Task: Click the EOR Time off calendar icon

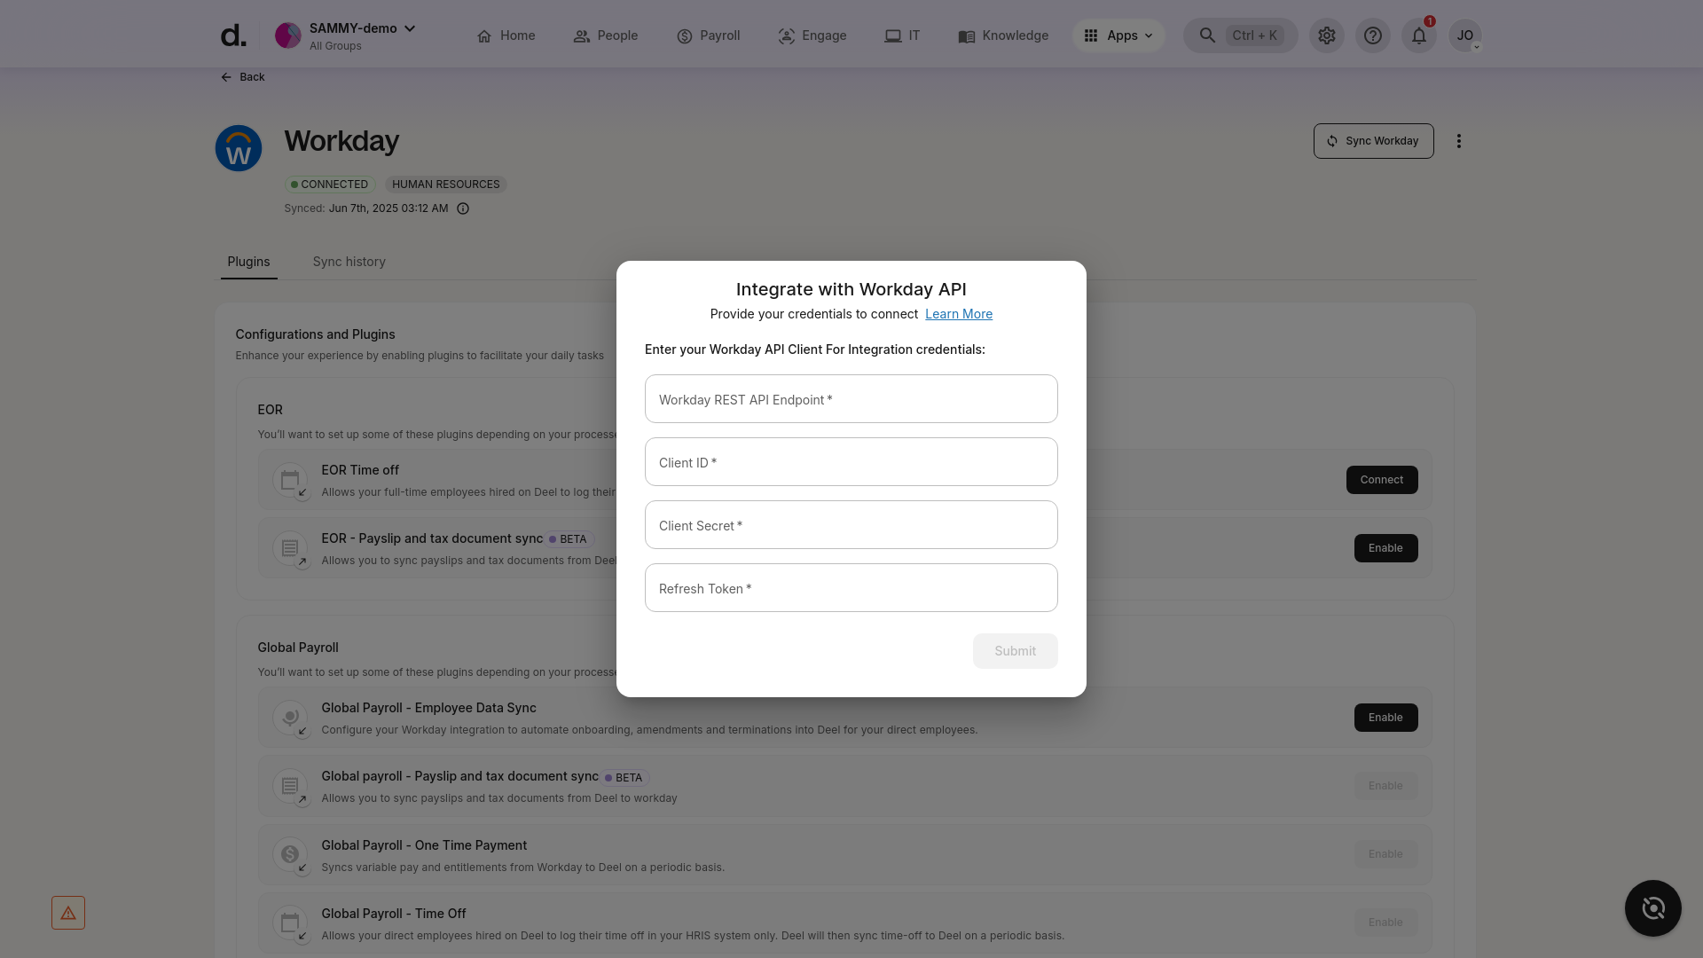Action: click(x=290, y=481)
